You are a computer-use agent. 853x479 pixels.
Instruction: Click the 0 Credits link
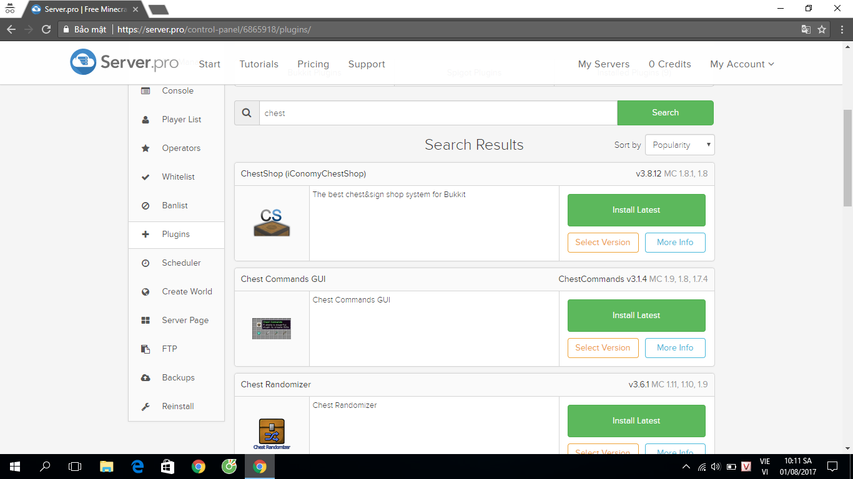(670, 64)
